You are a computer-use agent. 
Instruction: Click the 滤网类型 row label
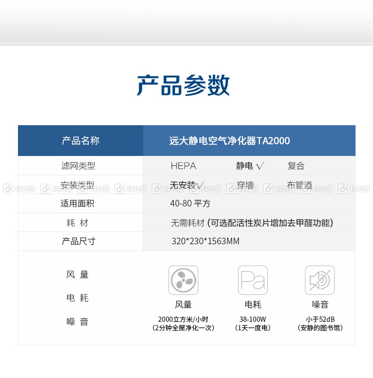pyautogui.click(x=78, y=166)
